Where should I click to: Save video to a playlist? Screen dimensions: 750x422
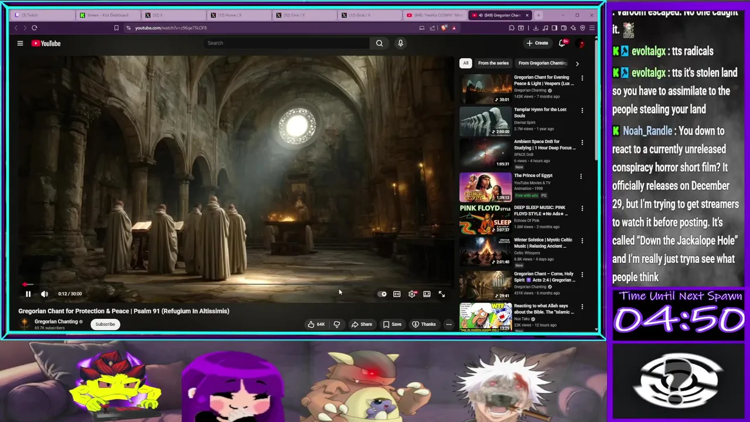392,324
